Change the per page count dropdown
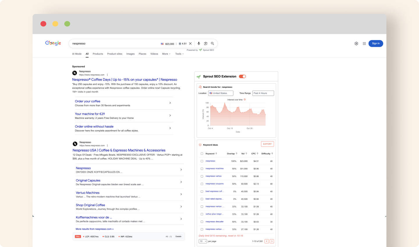This screenshot has height=247, width=419. pos(203,241)
